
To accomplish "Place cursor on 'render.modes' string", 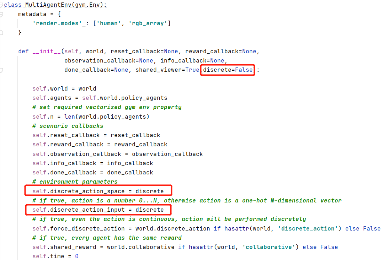I will 57,23.
